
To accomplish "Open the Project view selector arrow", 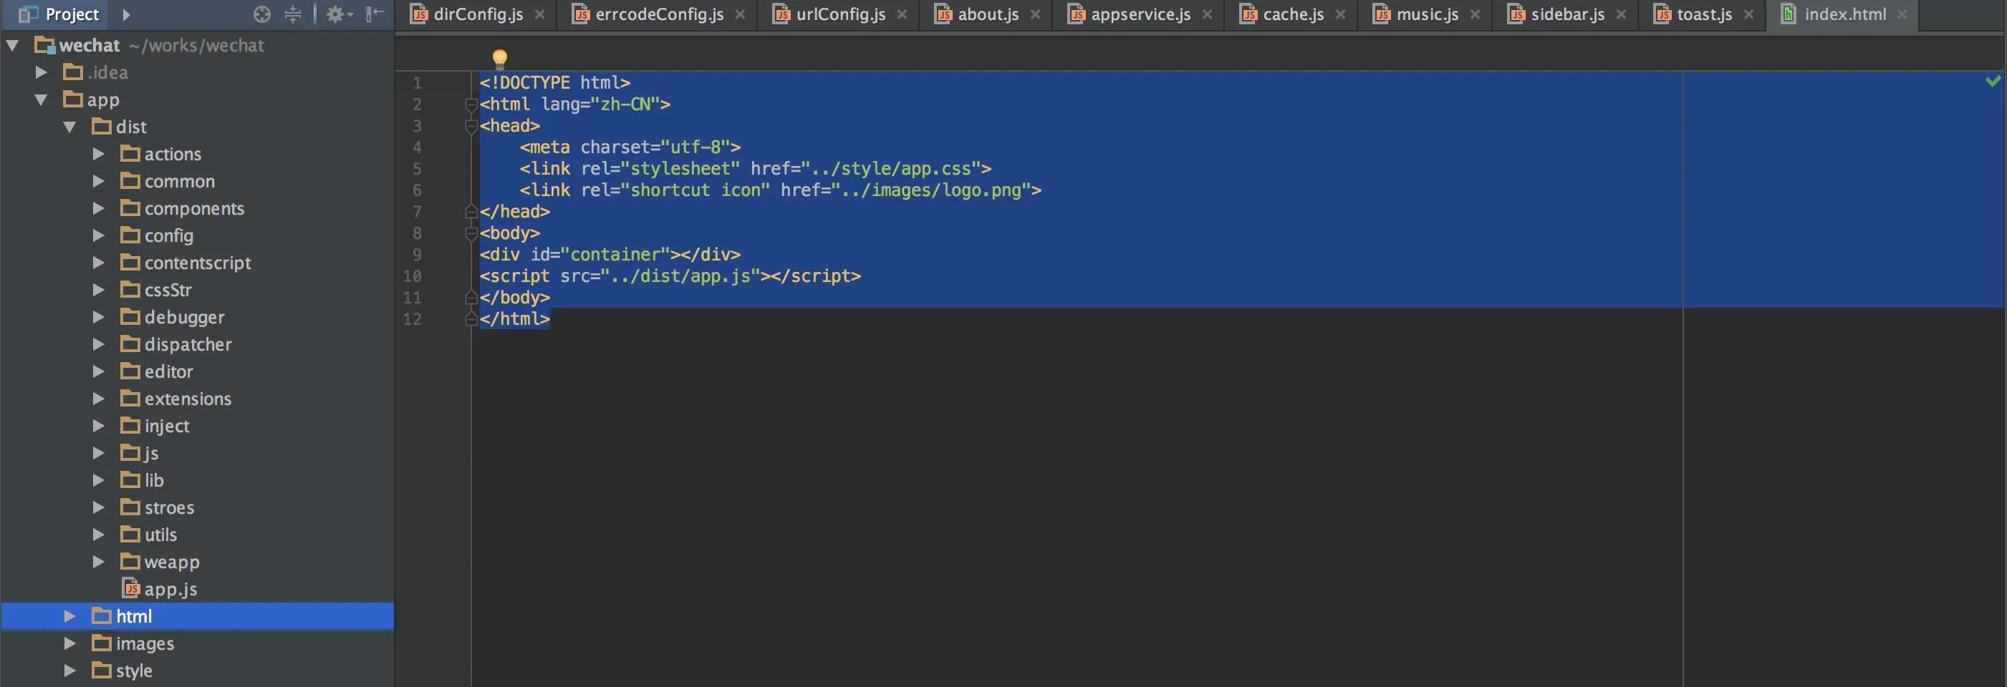I will point(126,14).
